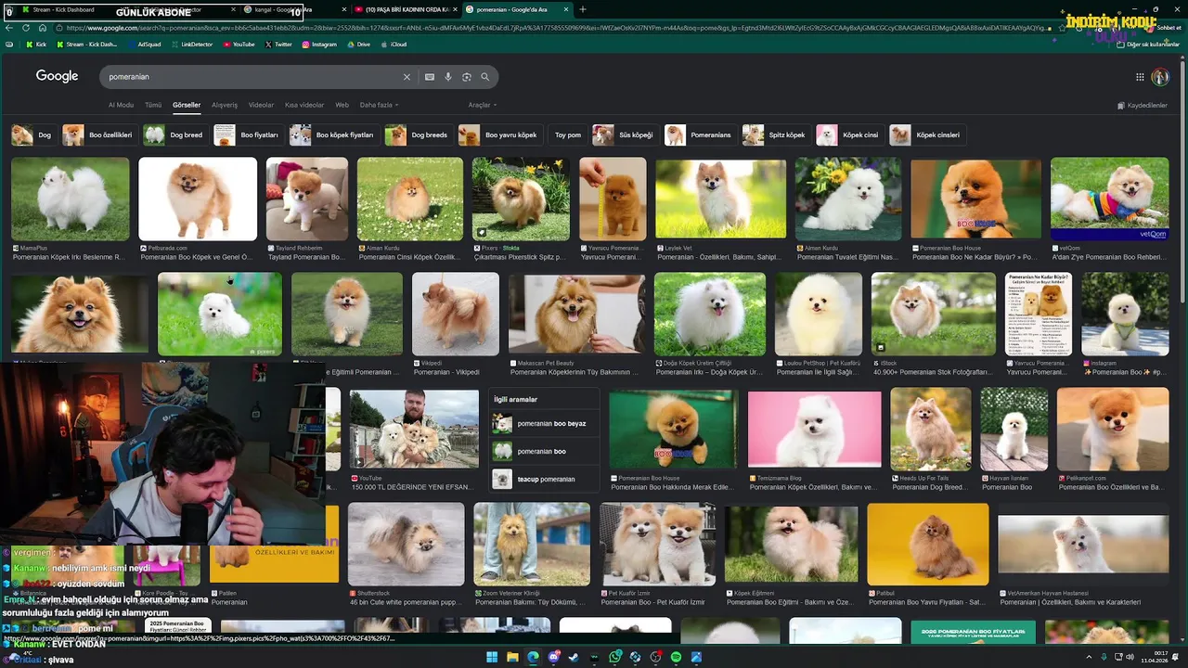Select related search teacup pomeranian
Screen dimensions: 1188x668
(543, 480)
